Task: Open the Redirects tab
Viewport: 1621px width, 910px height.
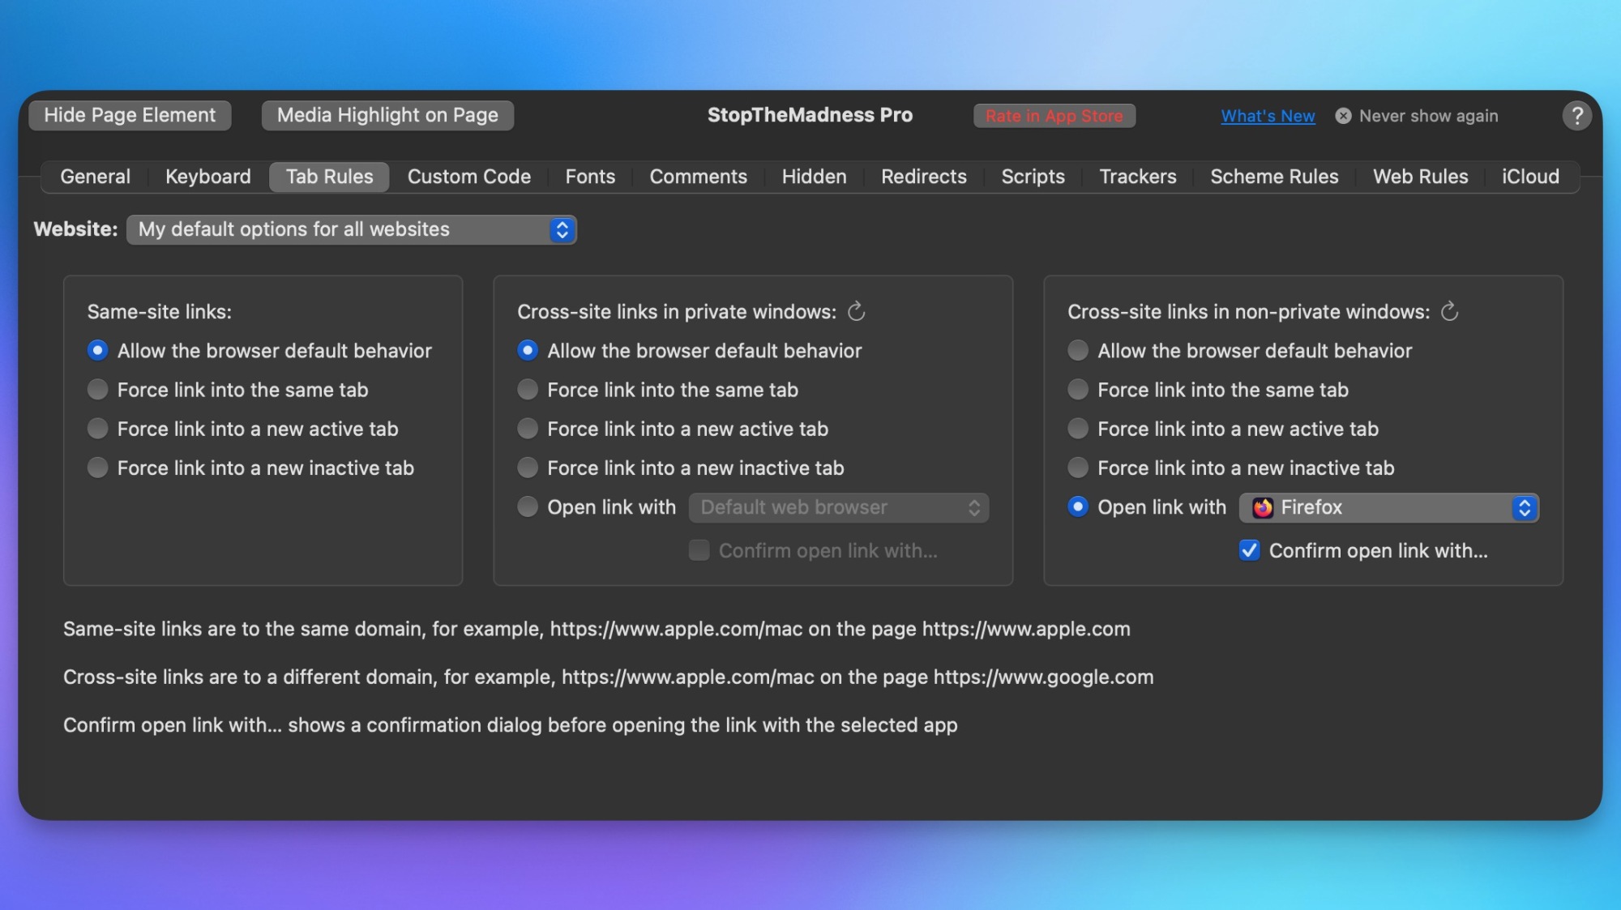Action: (x=923, y=177)
